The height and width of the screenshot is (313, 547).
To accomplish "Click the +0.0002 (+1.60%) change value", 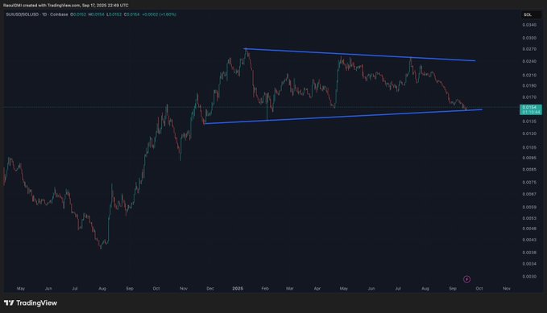I will point(159,14).
